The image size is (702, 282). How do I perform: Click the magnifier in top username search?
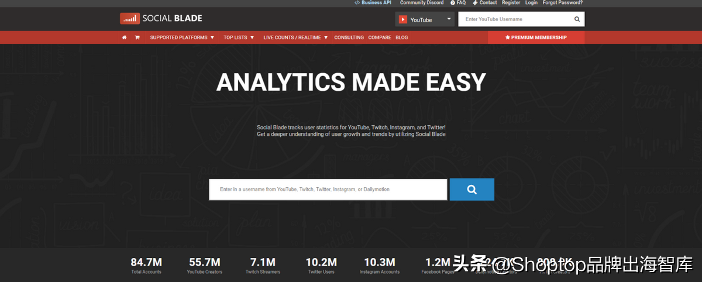(x=577, y=19)
